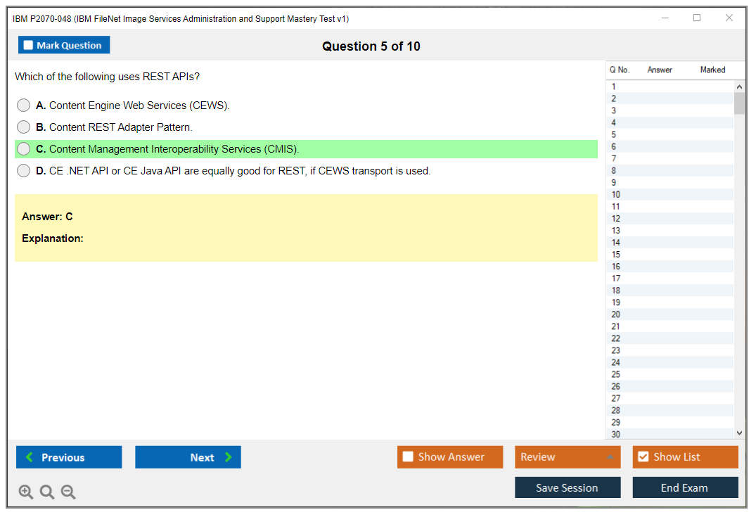Click the Save Session button
This screenshot has width=756, height=517.
click(x=568, y=487)
